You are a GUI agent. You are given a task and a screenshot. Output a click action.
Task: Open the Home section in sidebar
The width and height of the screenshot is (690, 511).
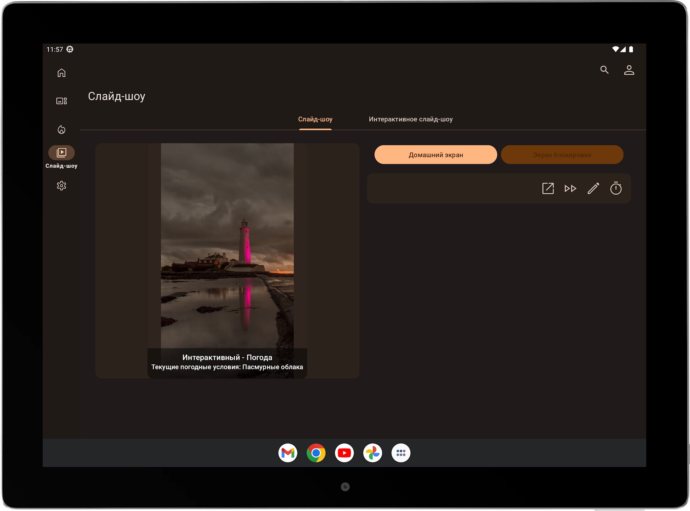tap(61, 73)
